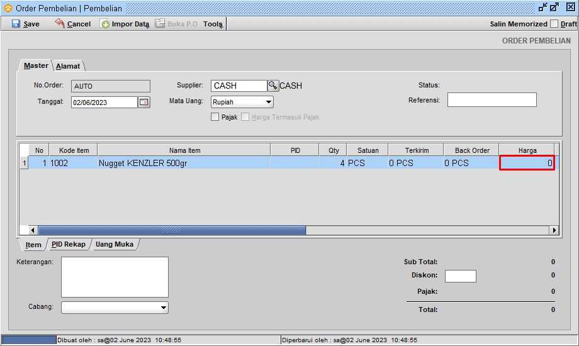This screenshot has height=346, width=579.
Task: Click the Harga cell showing 0
Action: click(x=527, y=163)
